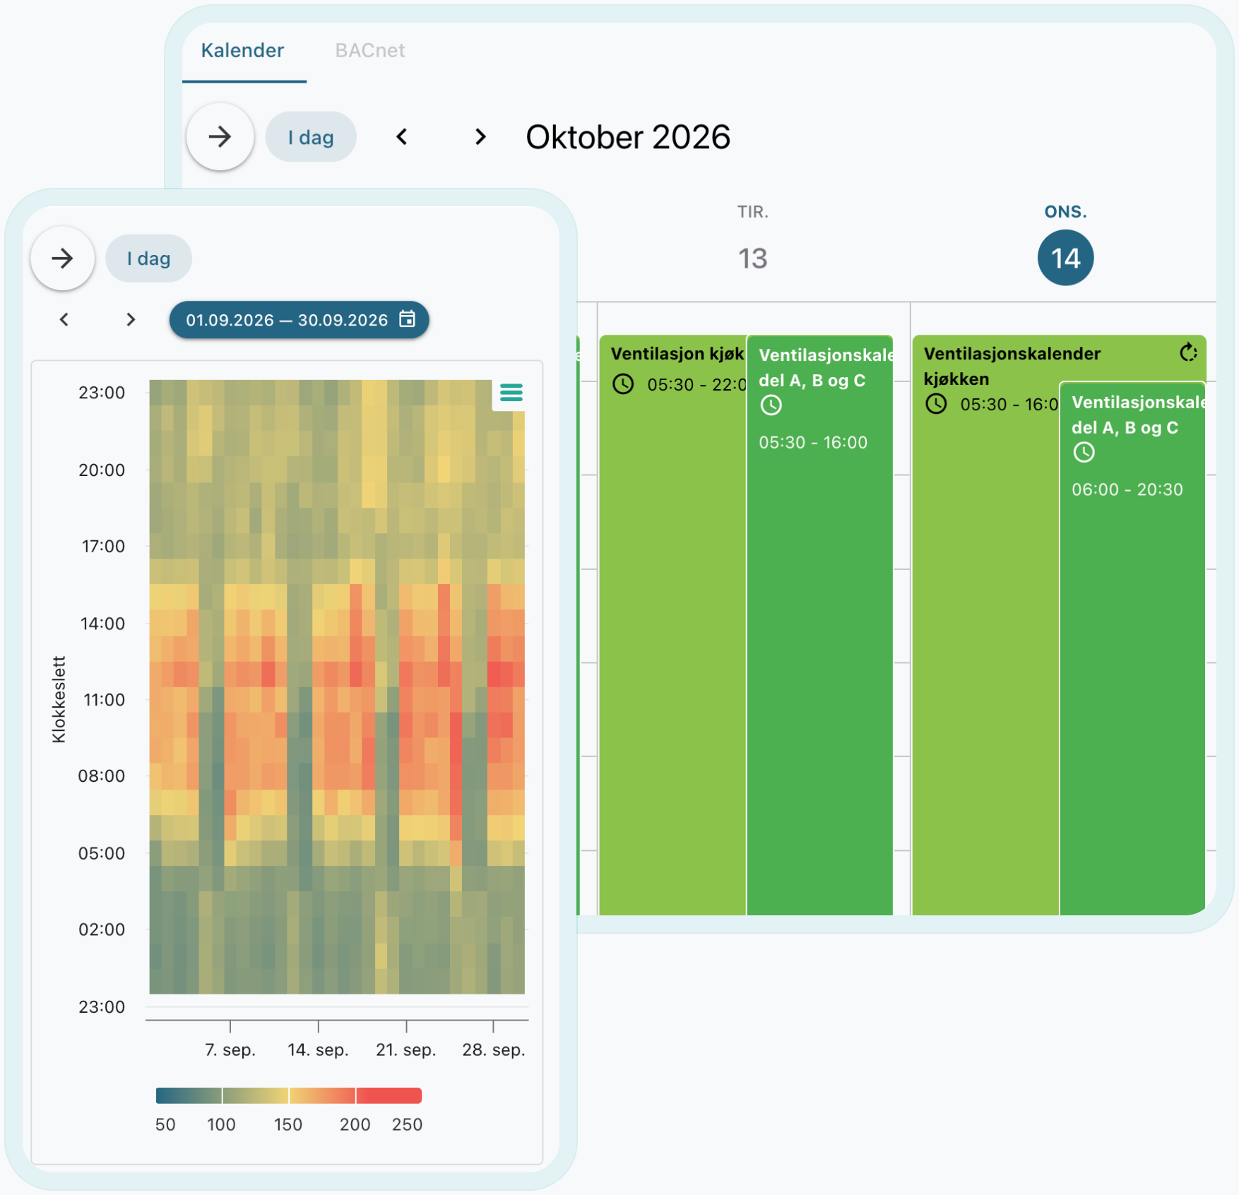Click the recurring icon on Wednesday's kjøkken event
Viewport: 1239px width, 1195px height.
(1188, 352)
